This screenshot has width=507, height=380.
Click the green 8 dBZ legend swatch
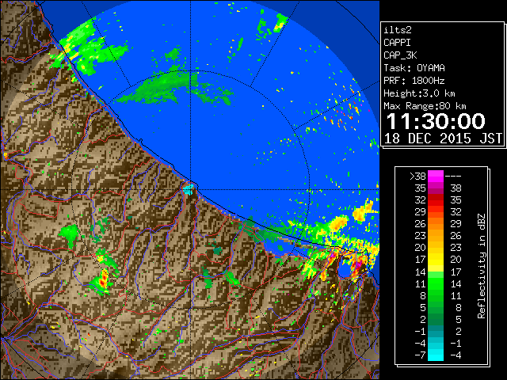[436, 295]
